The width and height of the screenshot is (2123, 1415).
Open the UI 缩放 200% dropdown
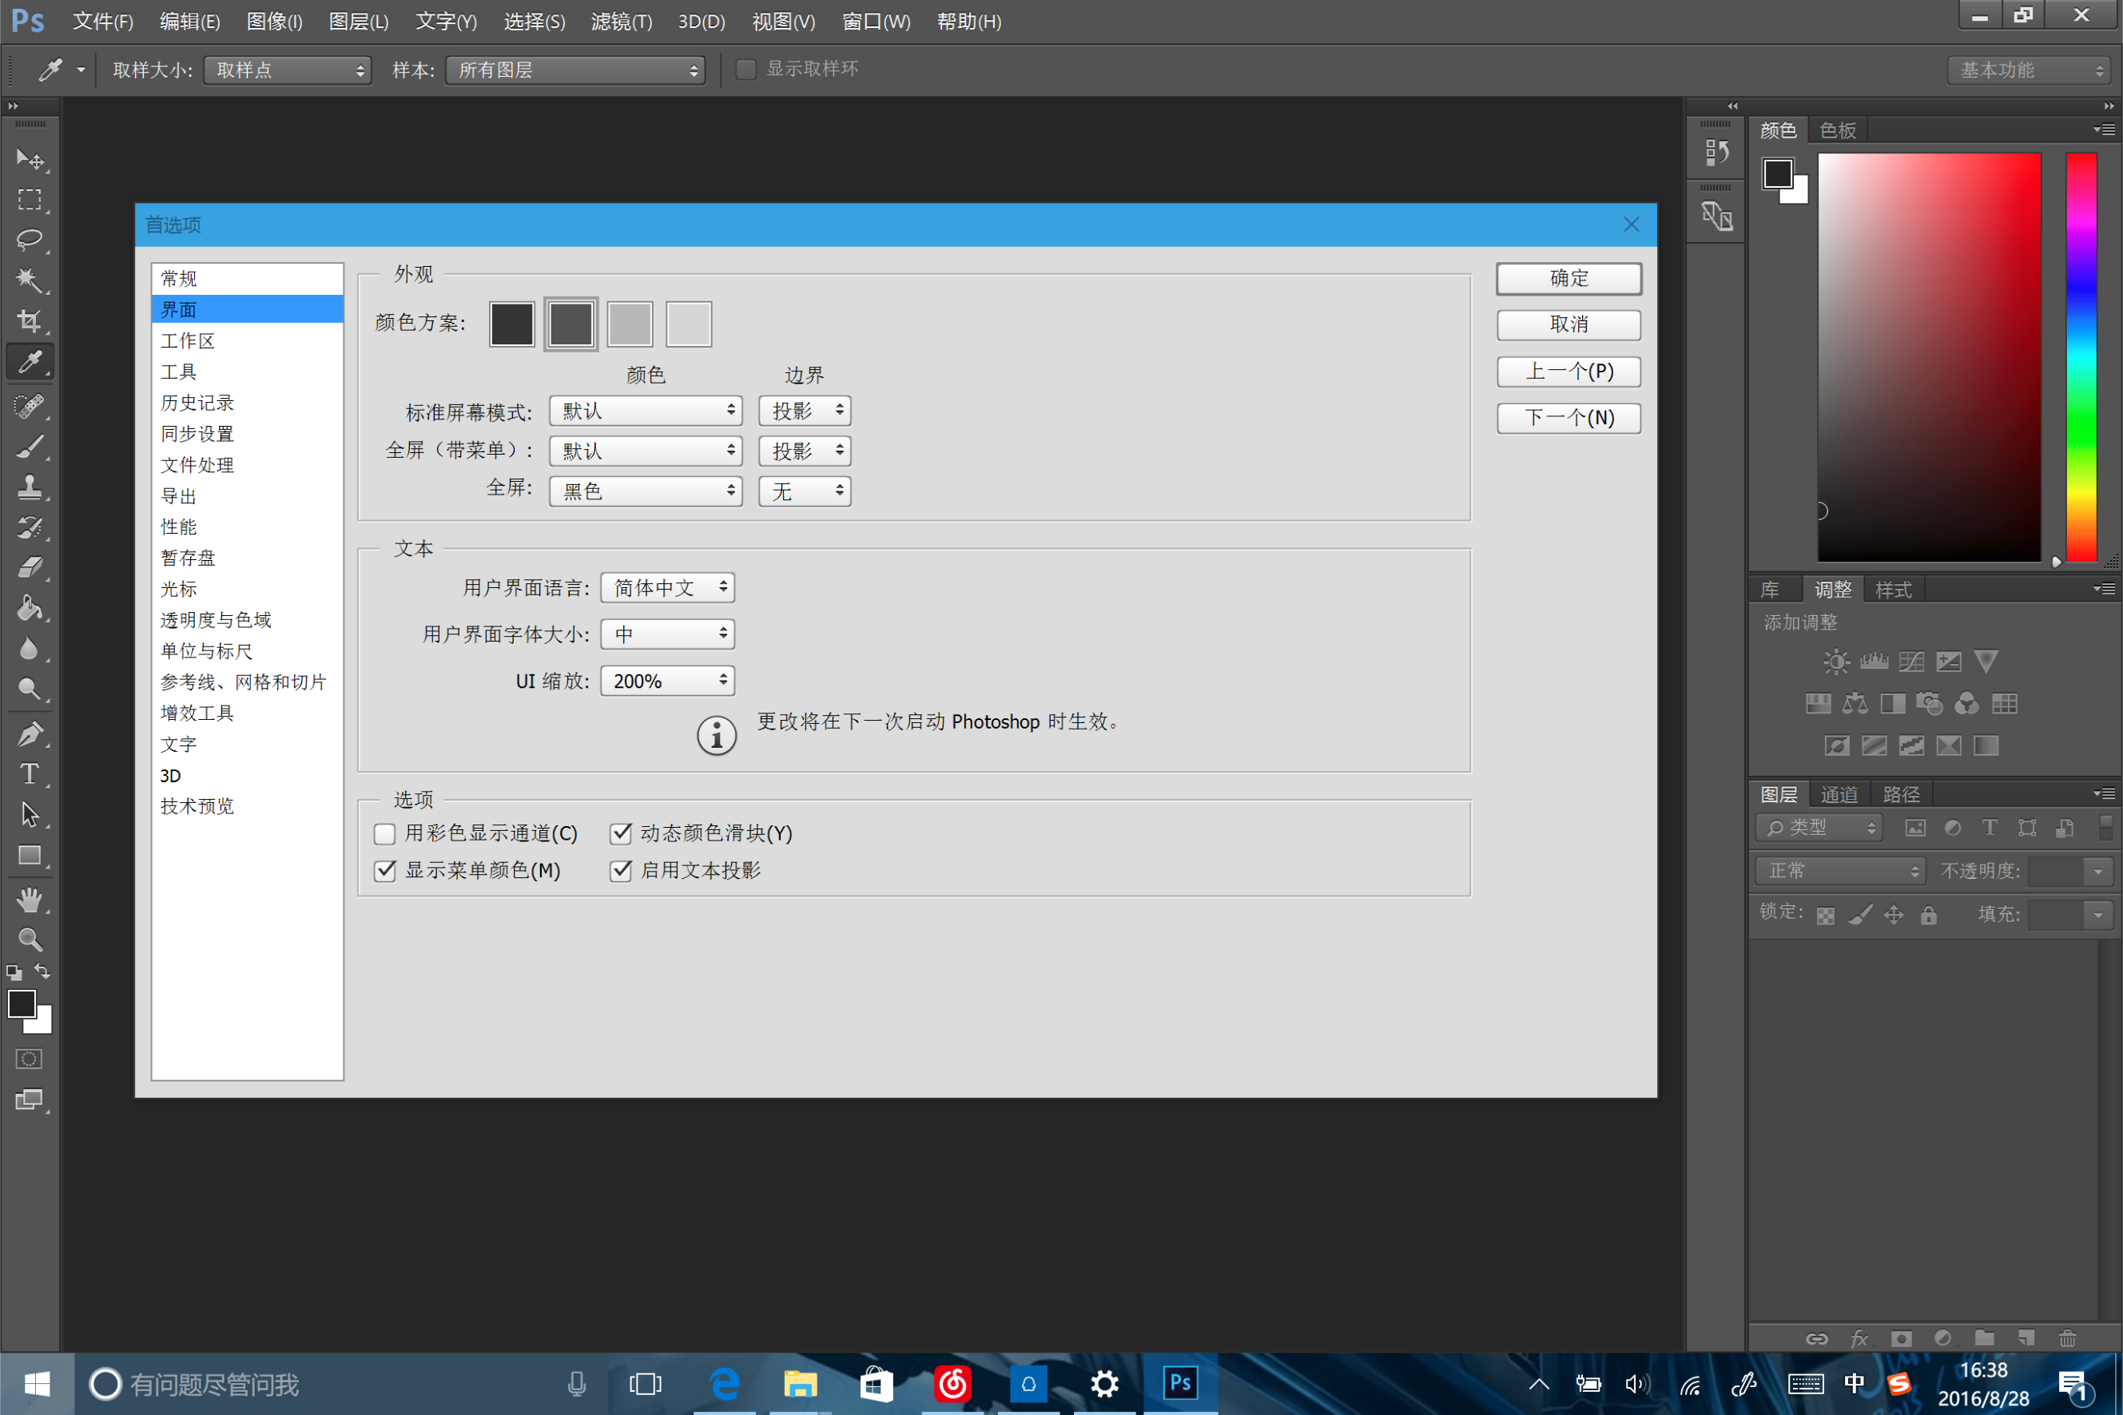click(x=668, y=681)
